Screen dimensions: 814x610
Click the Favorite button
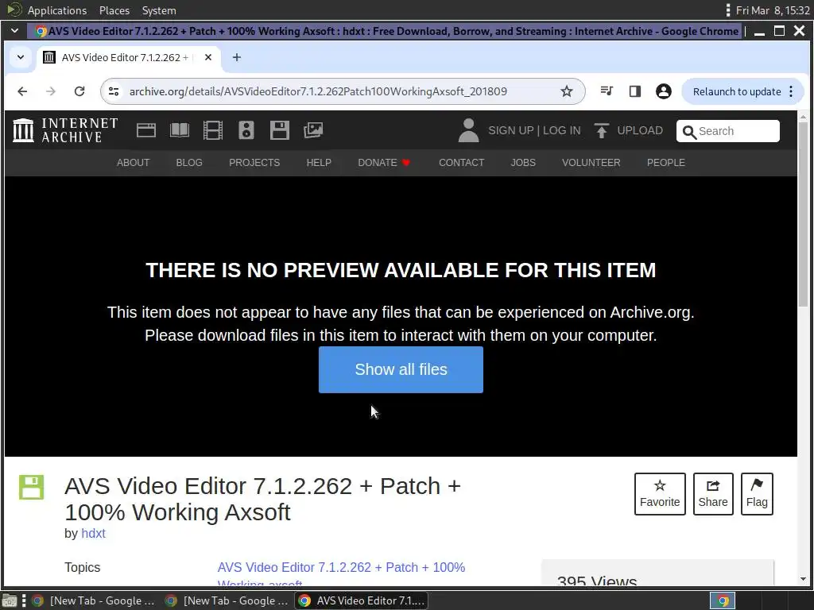pyautogui.click(x=660, y=494)
